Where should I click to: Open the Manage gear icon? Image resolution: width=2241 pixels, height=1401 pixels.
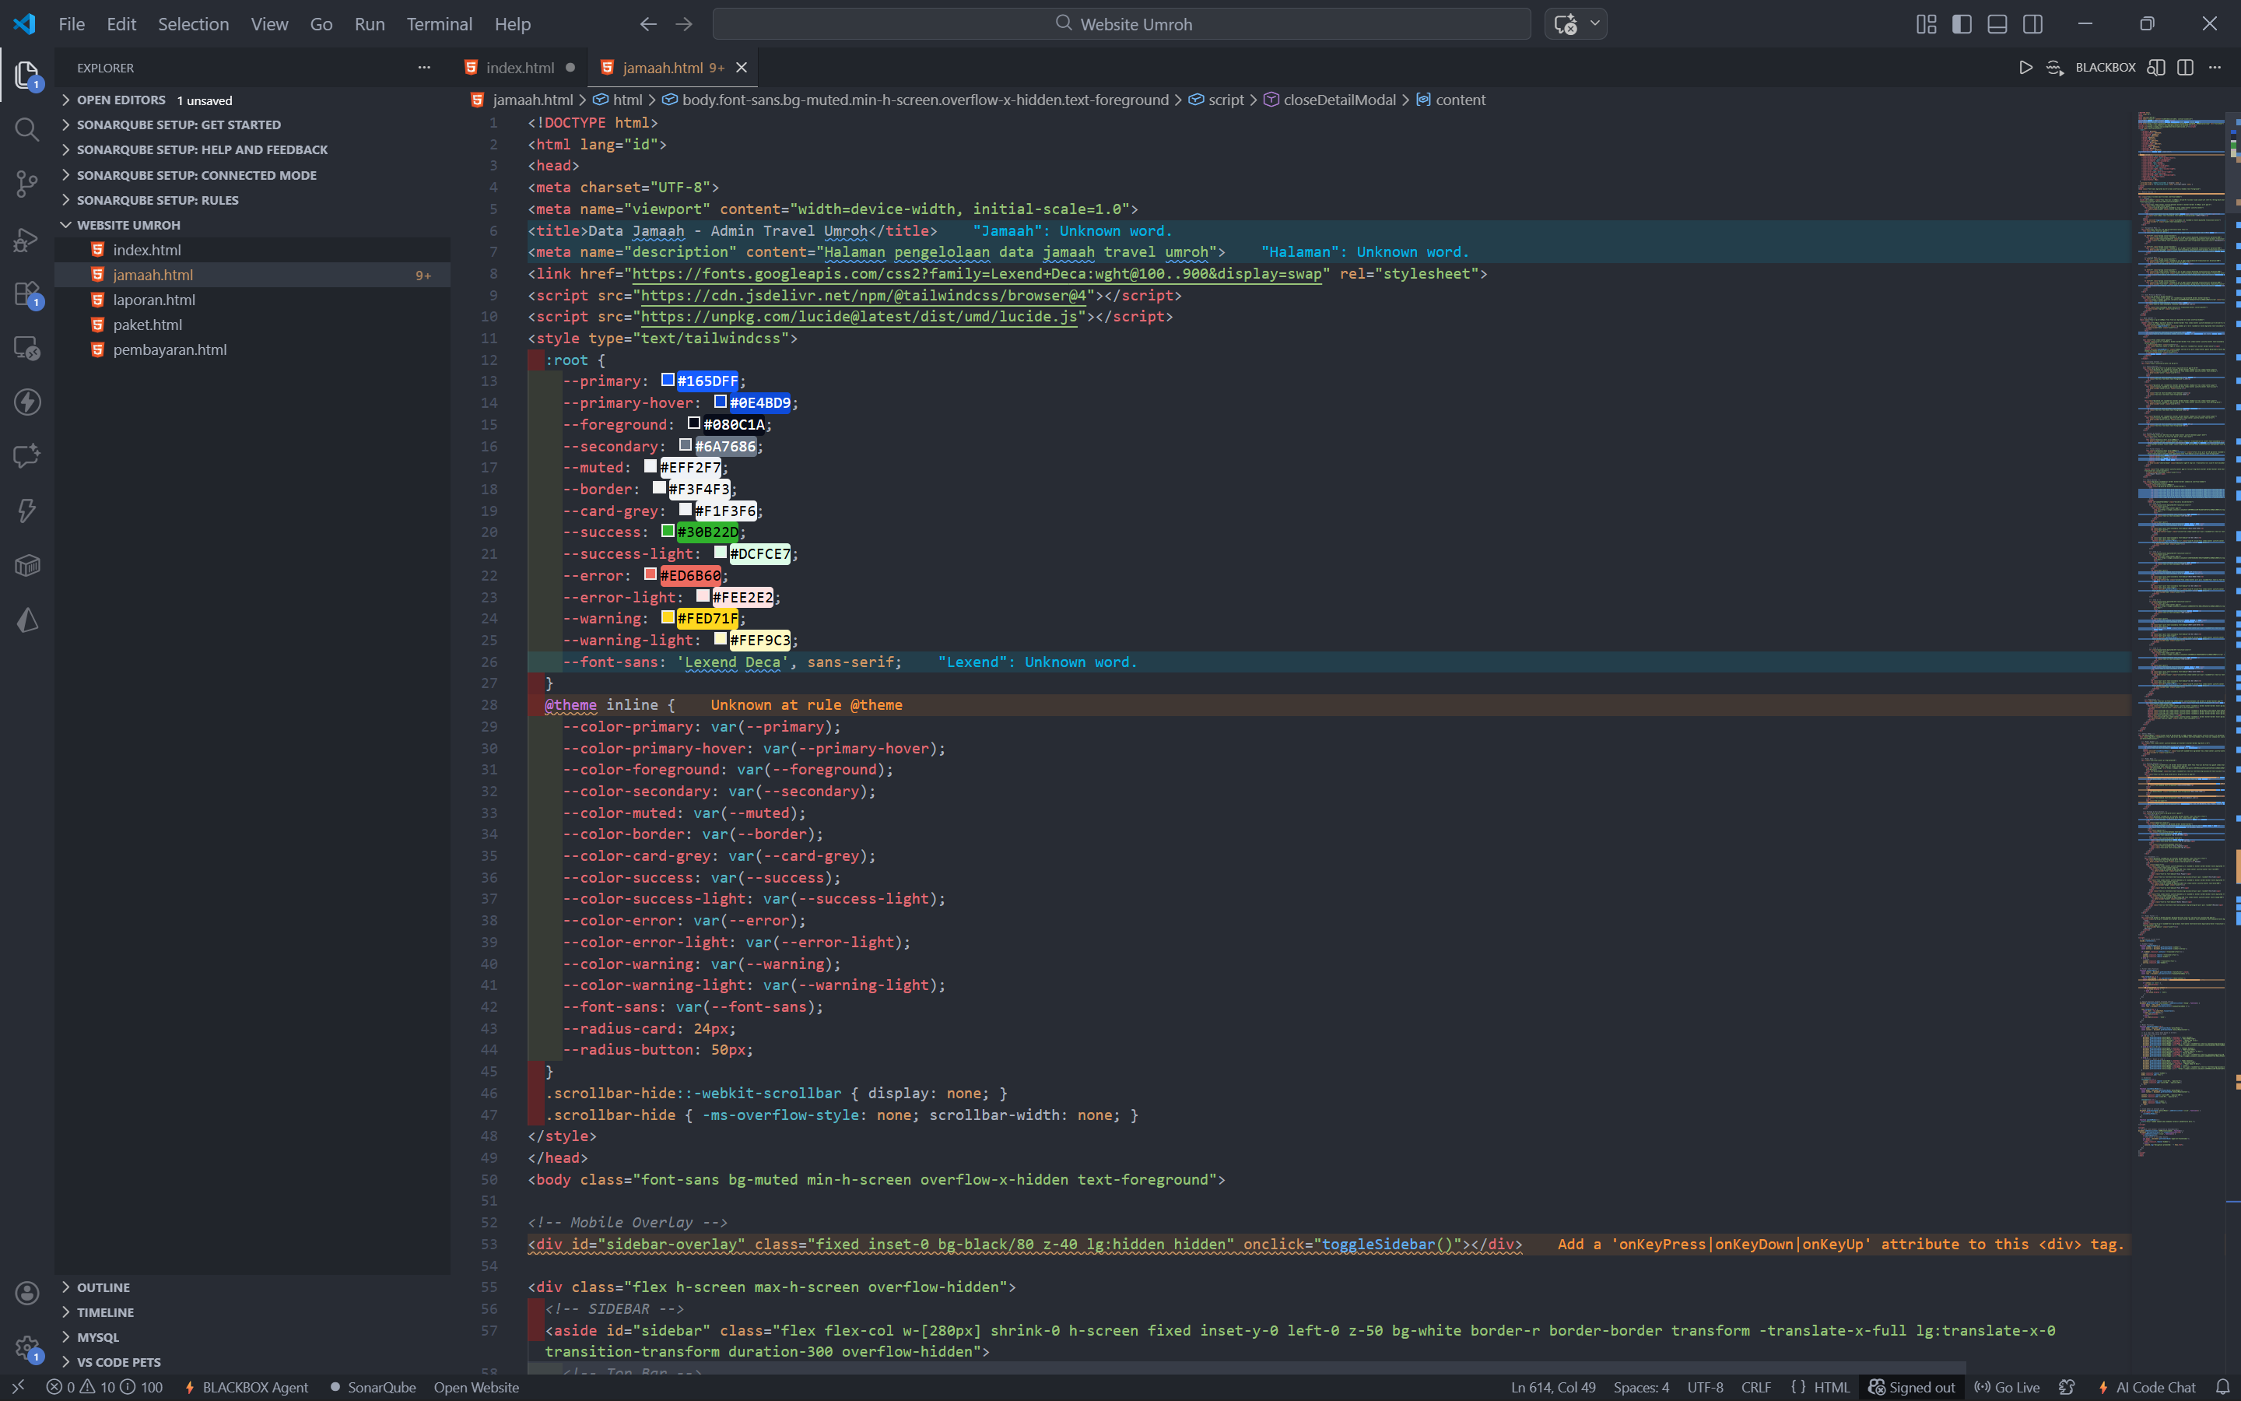click(x=27, y=1347)
